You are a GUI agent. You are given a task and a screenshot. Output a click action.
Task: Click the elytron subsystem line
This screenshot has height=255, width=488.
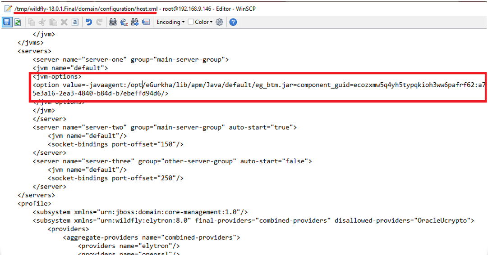click(x=253, y=220)
